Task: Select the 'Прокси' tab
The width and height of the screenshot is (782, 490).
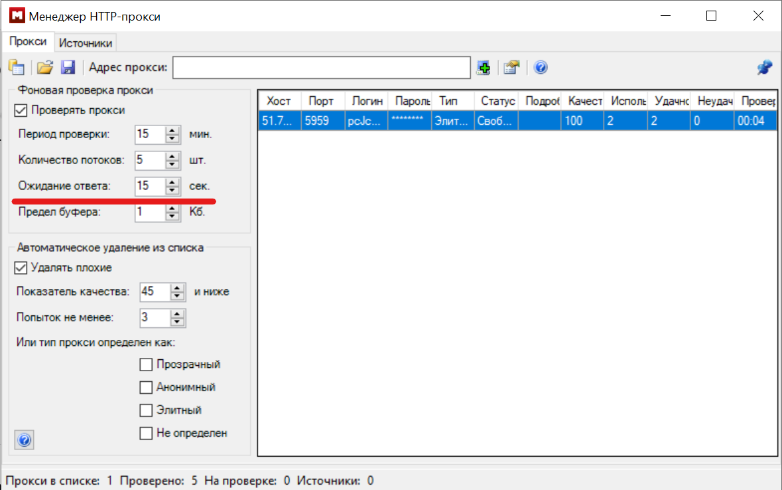Action: [28, 42]
